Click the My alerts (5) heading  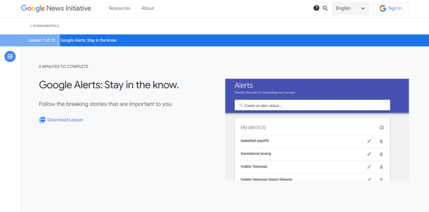click(x=253, y=128)
